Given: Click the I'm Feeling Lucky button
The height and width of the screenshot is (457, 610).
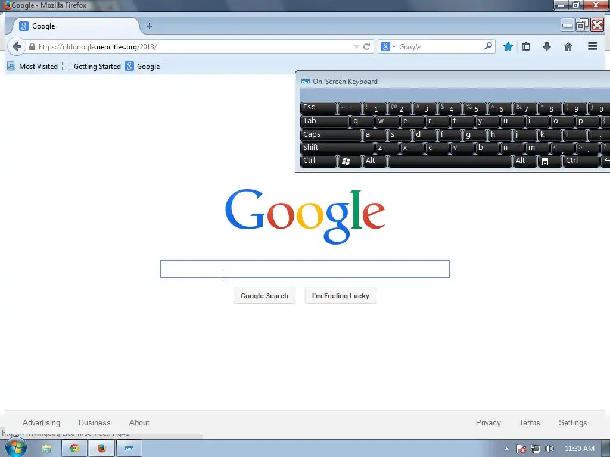Looking at the screenshot, I should [340, 296].
